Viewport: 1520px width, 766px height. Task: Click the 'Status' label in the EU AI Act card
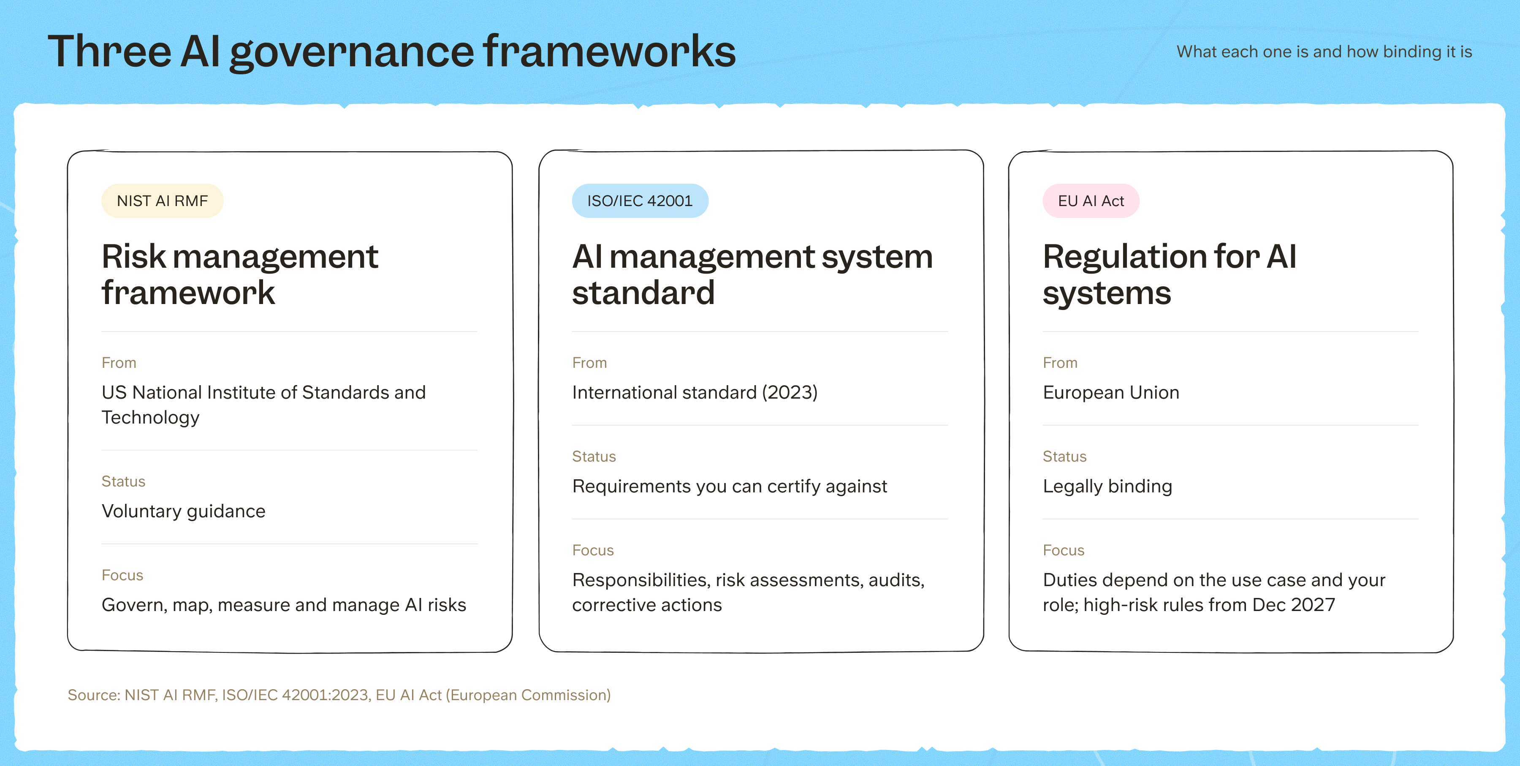(1064, 456)
